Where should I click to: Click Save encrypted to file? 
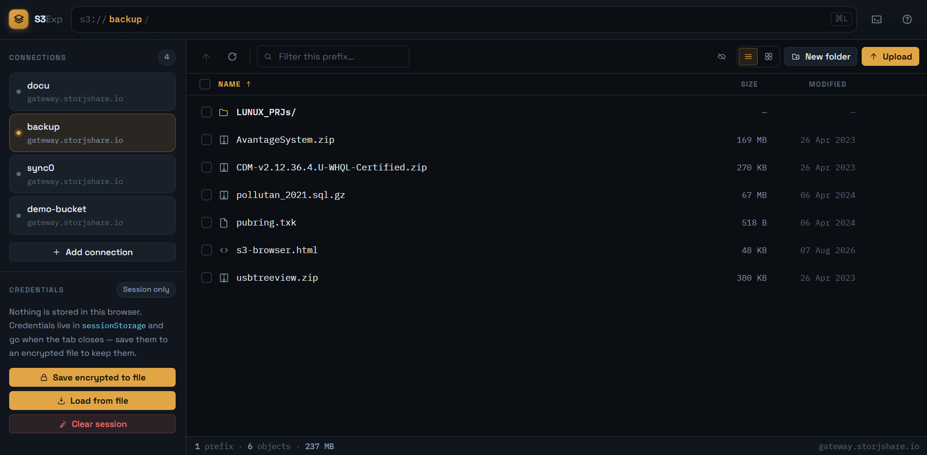[x=92, y=378]
